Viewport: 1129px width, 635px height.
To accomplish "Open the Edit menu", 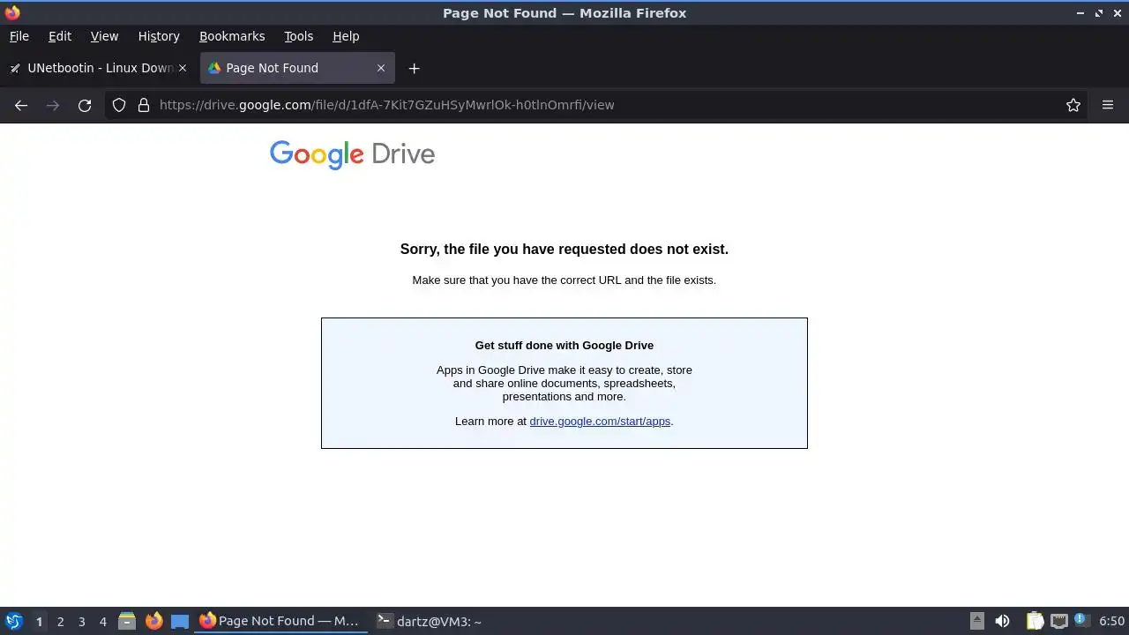I will coord(60,36).
